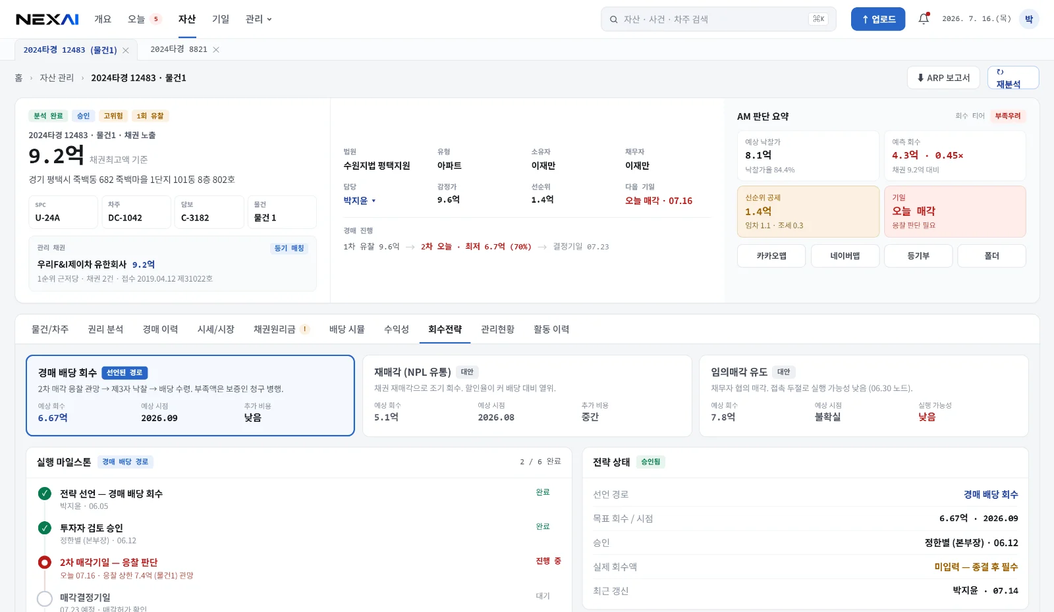Open the 담당 박지윤 dropdown
Image resolution: width=1054 pixels, height=612 pixels.
[x=360, y=201]
